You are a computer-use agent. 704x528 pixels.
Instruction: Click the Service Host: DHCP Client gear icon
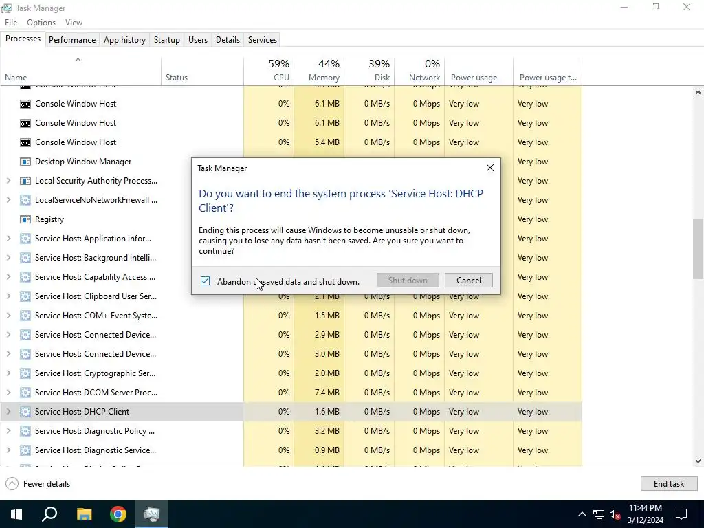point(25,412)
